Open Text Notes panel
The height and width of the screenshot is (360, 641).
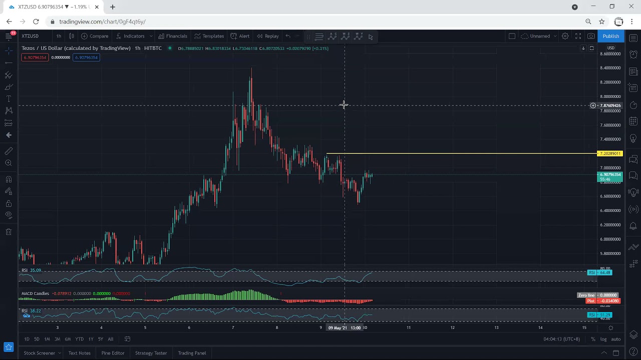pos(79,353)
